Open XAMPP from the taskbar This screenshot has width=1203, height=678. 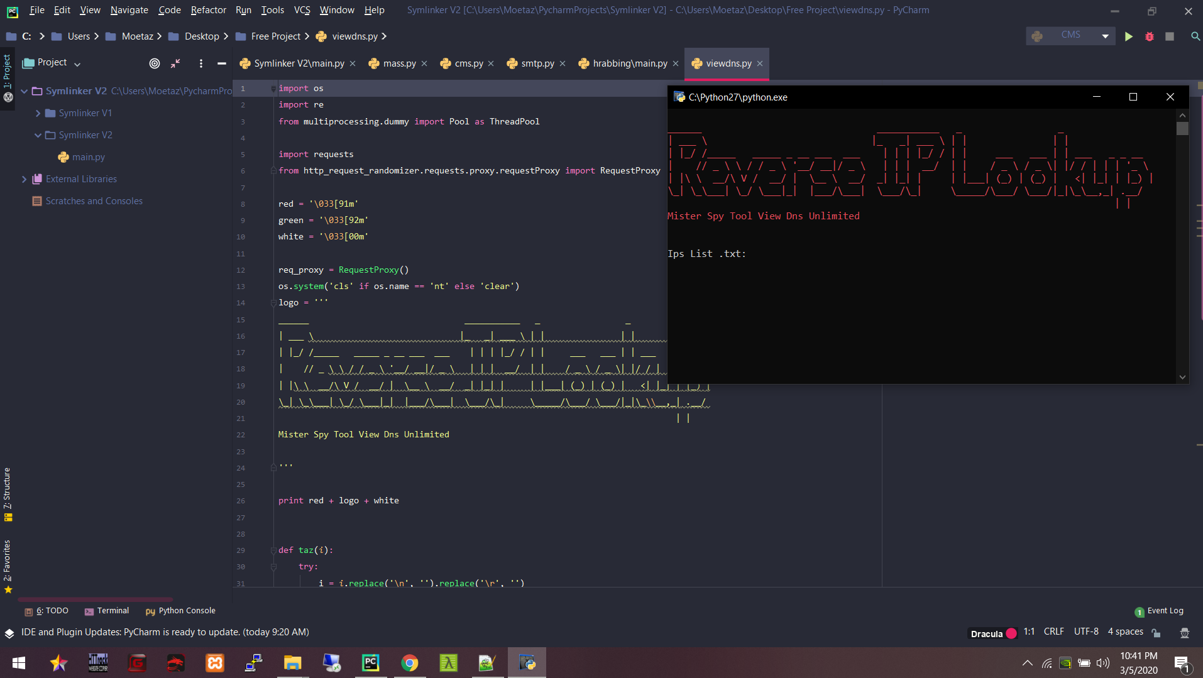point(215,663)
